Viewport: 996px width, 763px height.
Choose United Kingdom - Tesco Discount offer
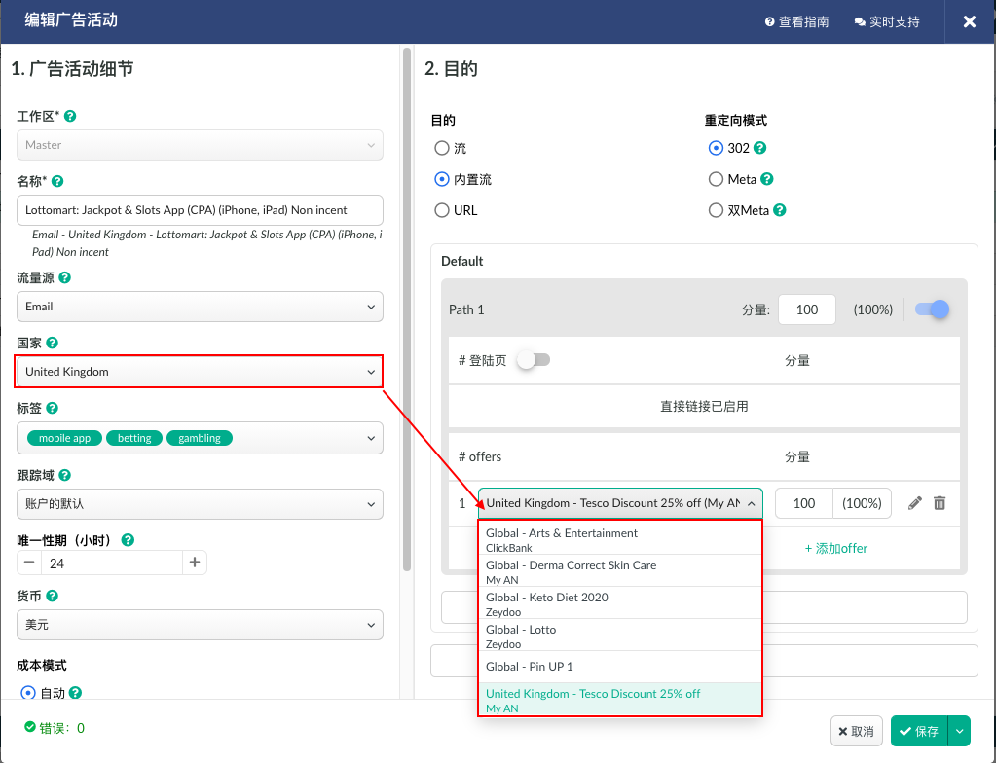coord(619,700)
